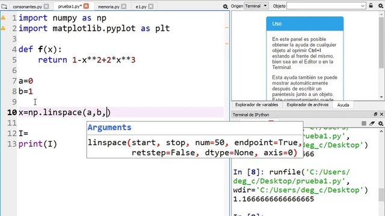Image resolution: width=385 pixels, height=216 pixels.
Task: Switch to Explorador de variables tab
Action: pos(257,105)
